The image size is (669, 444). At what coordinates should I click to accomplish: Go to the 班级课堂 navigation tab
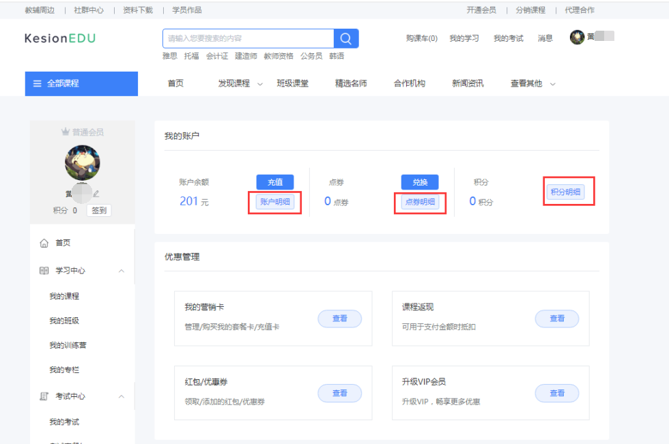point(292,83)
